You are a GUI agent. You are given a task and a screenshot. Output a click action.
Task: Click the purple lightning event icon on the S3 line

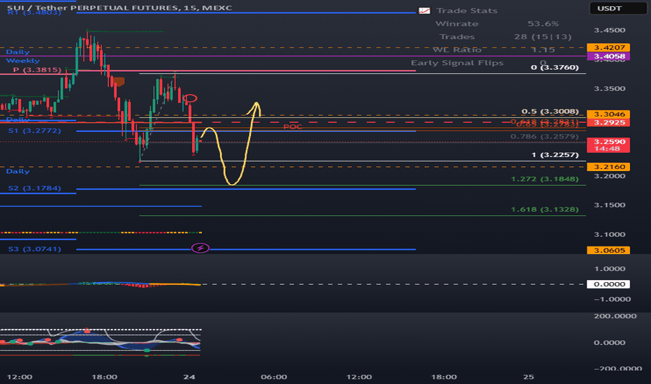200,249
